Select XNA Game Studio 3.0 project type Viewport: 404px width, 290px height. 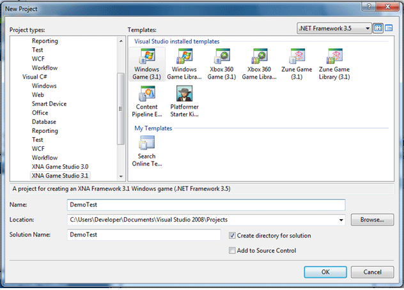pyautogui.click(x=60, y=167)
